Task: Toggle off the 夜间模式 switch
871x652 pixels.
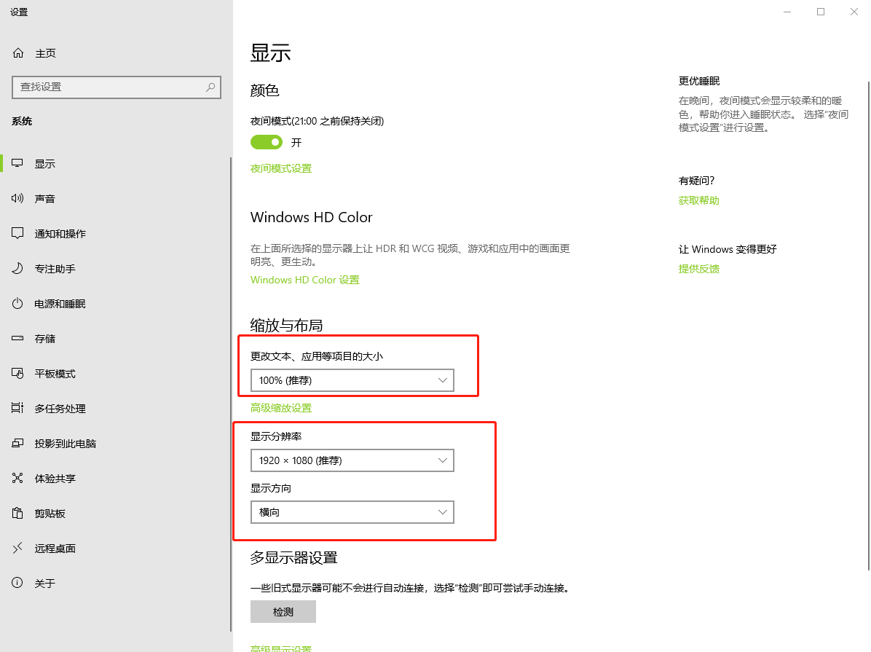Action: click(x=266, y=142)
